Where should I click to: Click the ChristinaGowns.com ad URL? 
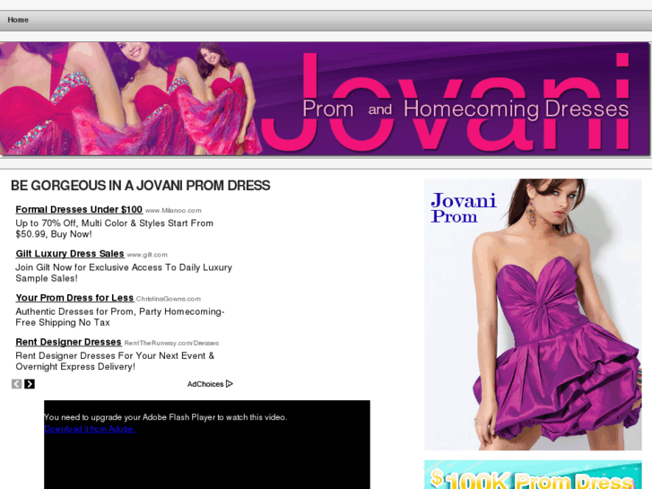coord(169,299)
